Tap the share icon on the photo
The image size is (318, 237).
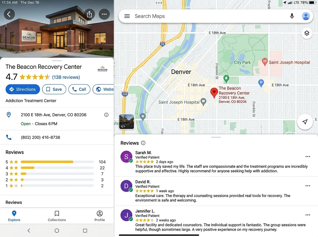click(x=89, y=14)
